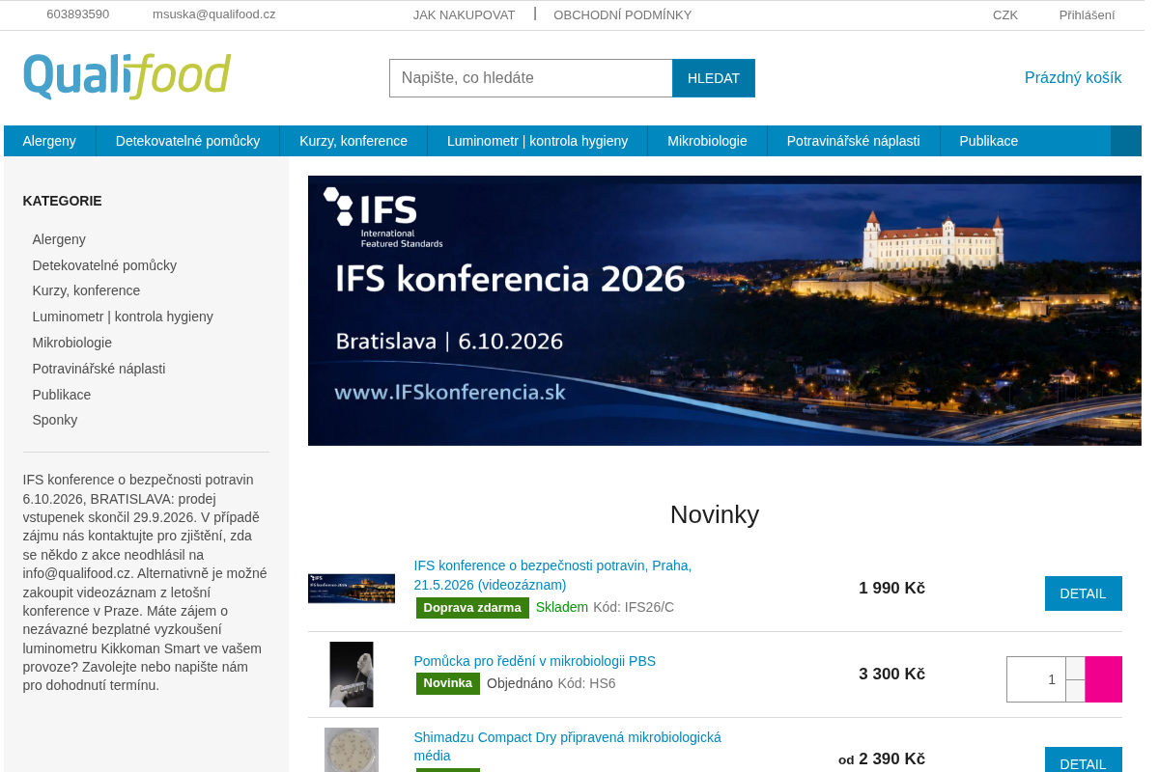Viewport: 1159px width, 772px height.
Task: Select Potravinářské náplasti in sidebar categories
Action: [x=99, y=369]
